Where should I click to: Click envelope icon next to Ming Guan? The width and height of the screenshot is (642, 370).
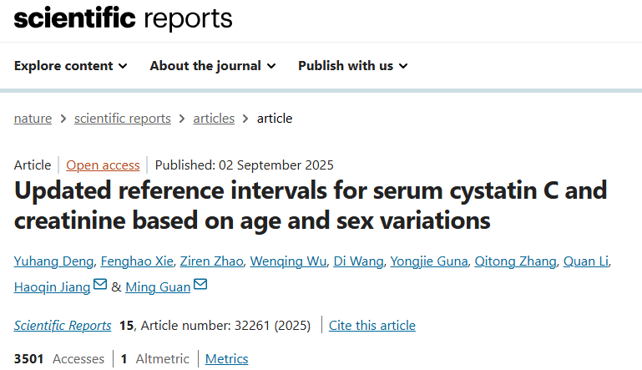[200, 286]
